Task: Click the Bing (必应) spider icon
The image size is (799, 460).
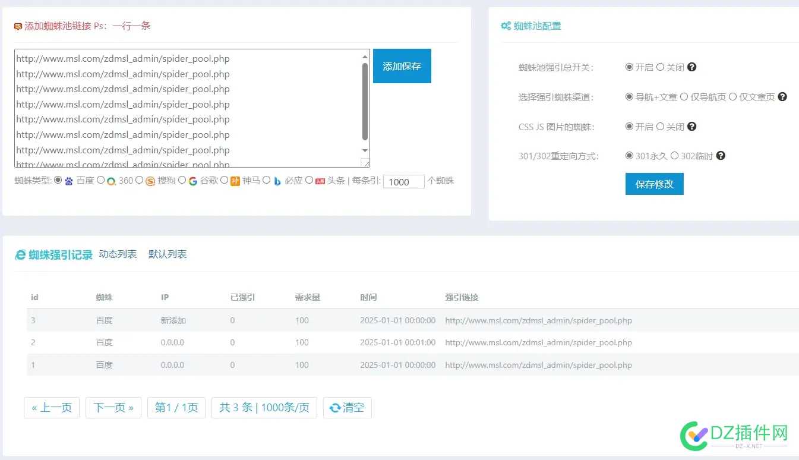Action: (x=277, y=181)
